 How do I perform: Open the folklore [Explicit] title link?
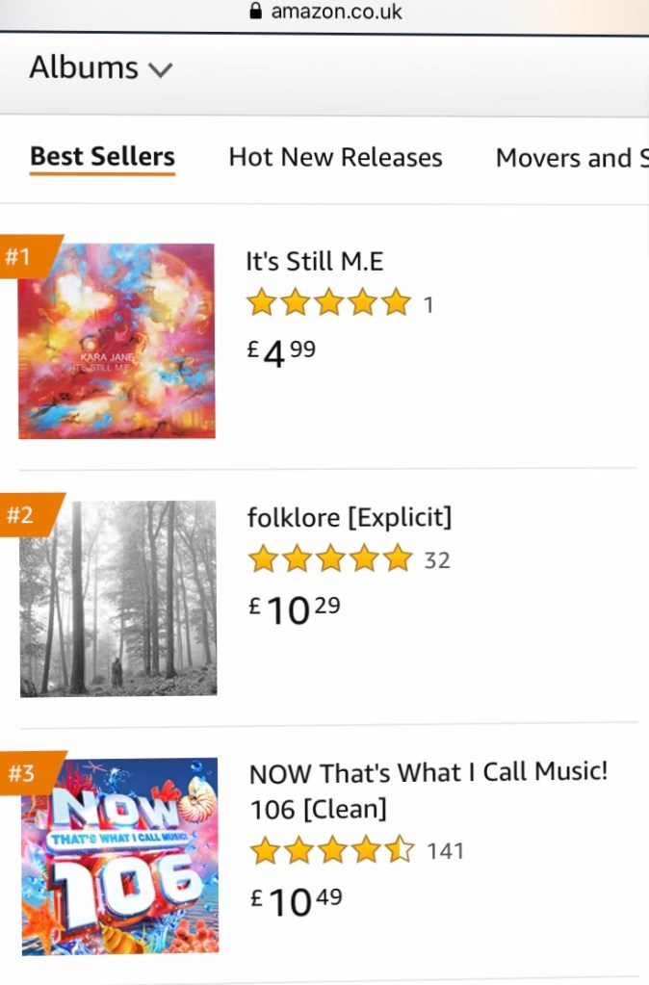(x=349, y=518)
